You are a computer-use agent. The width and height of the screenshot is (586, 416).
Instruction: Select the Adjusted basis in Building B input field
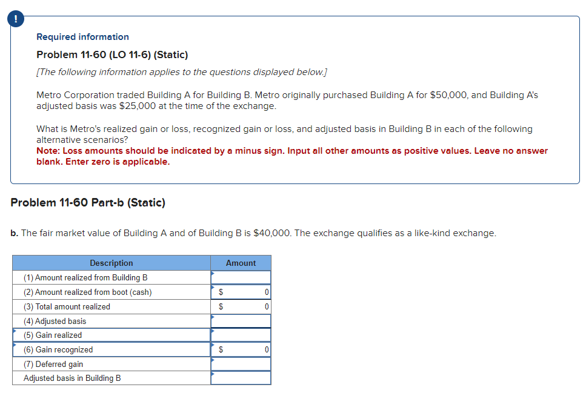point(242,378)
